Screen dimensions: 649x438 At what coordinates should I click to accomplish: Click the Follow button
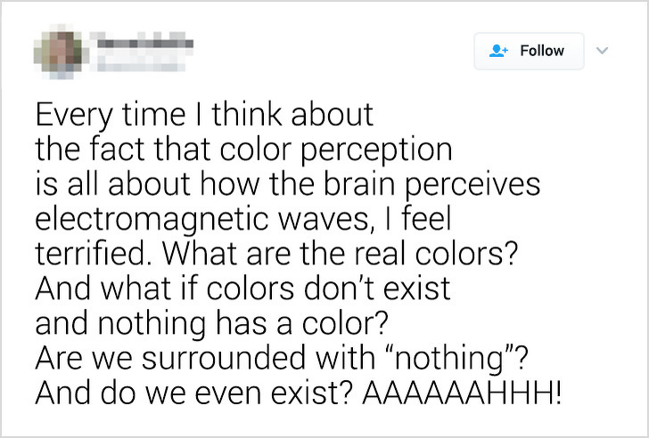[529, 51]
